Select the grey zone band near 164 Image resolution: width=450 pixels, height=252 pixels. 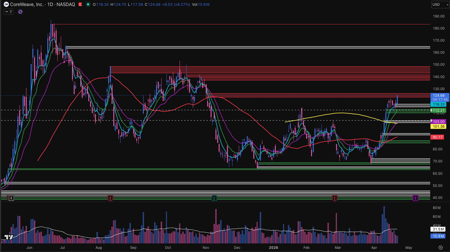(247, 47)
